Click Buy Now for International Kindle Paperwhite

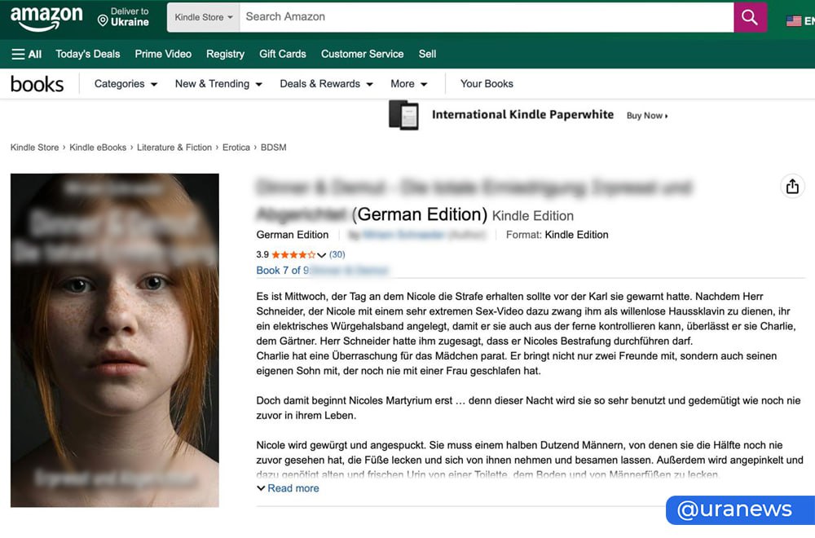tap(645, 115)
